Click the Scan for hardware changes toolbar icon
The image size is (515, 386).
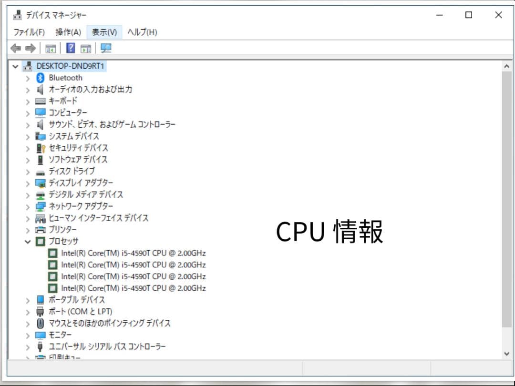106,48
